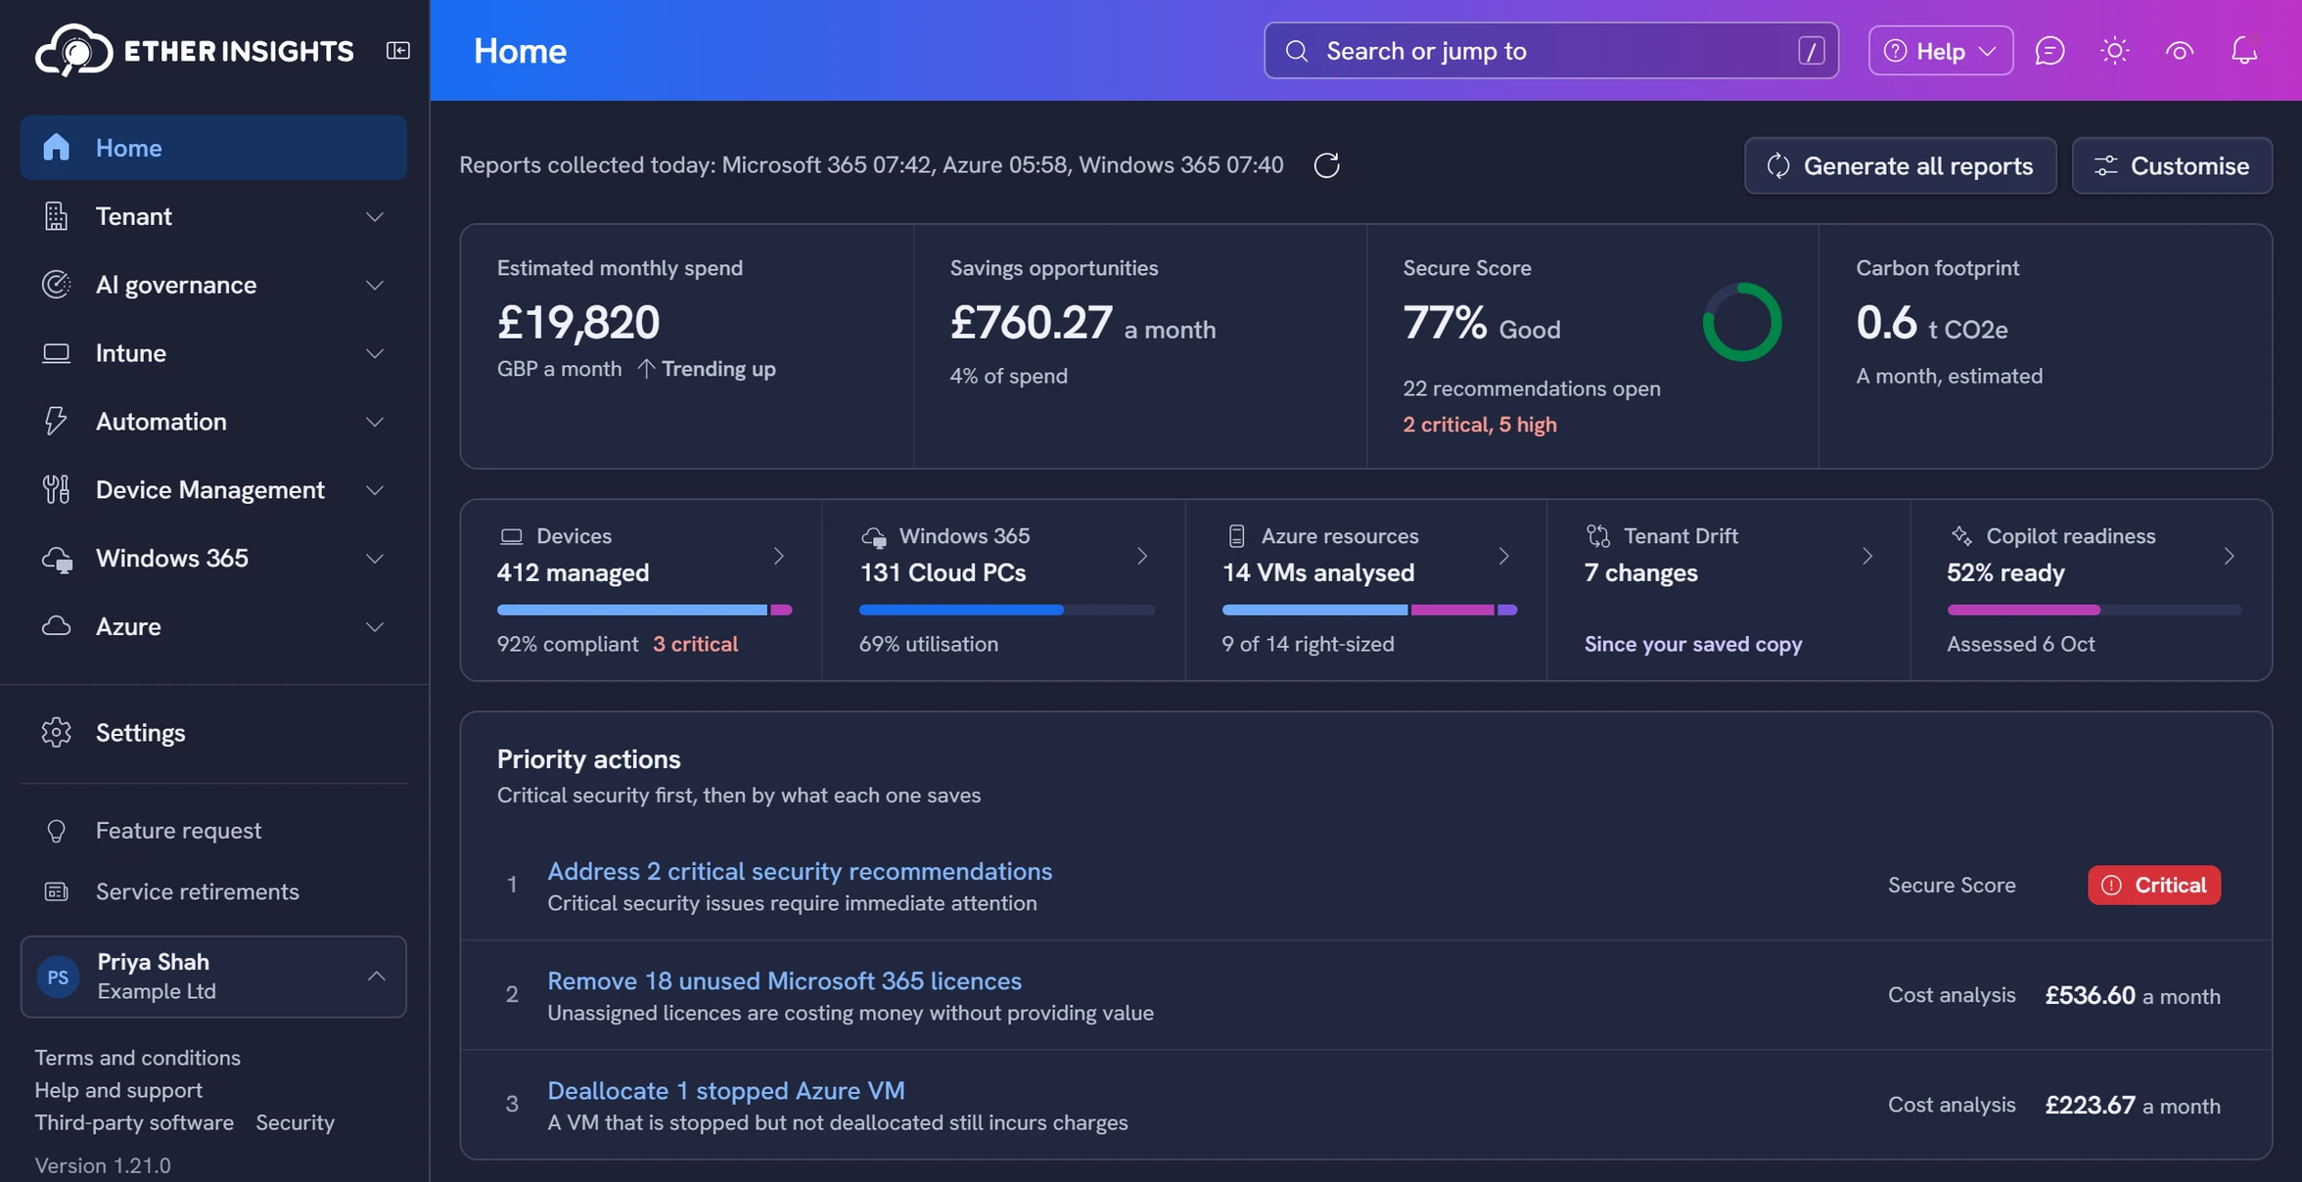Open the Tenant Drift card arrow

pos(1866,556)
